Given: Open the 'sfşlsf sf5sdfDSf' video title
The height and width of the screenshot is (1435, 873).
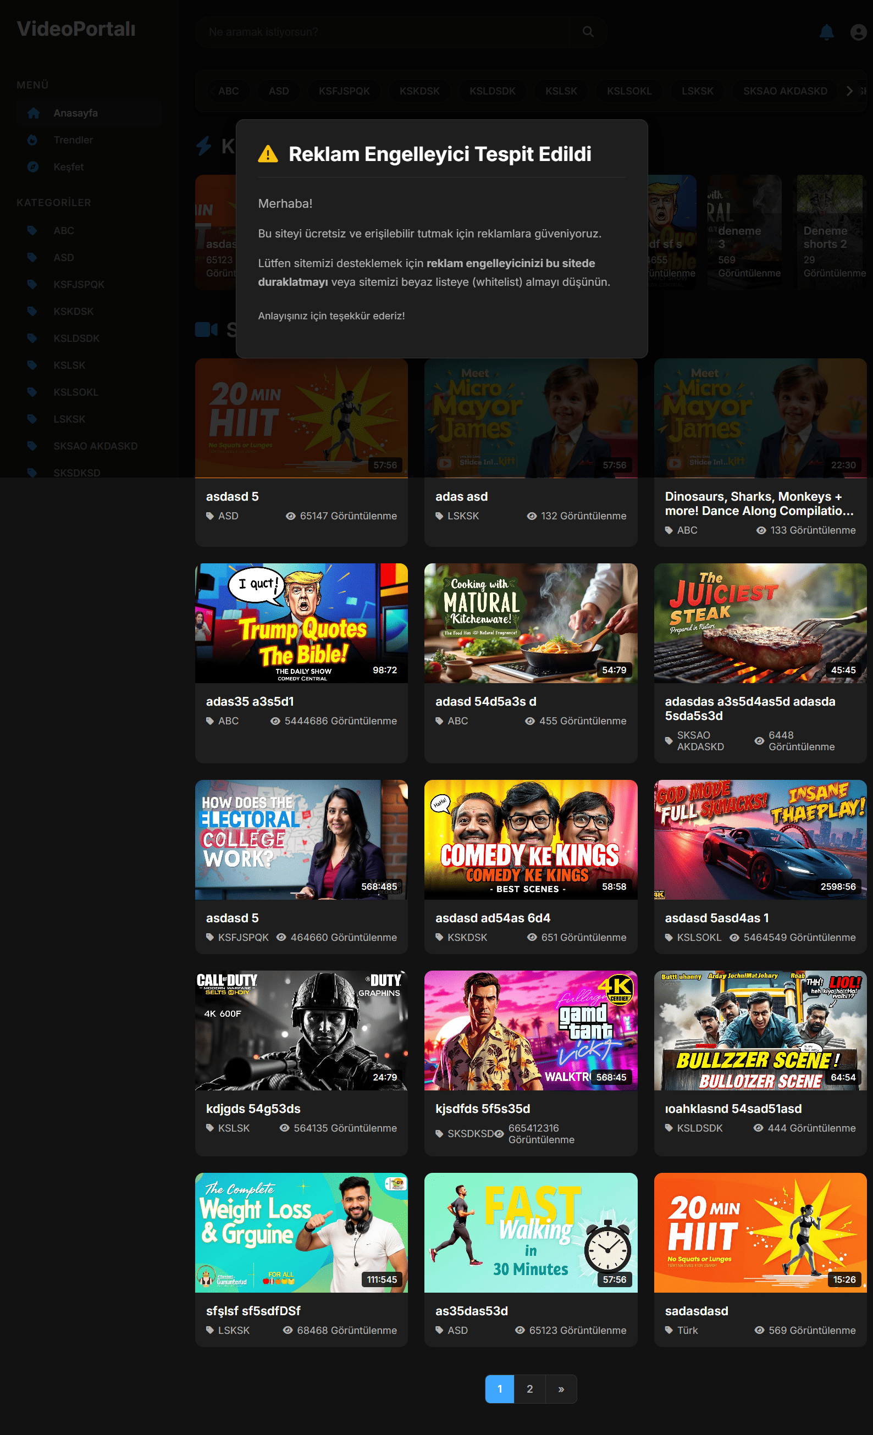Looking at the screenshot, I should click(x=253, y=1311).
